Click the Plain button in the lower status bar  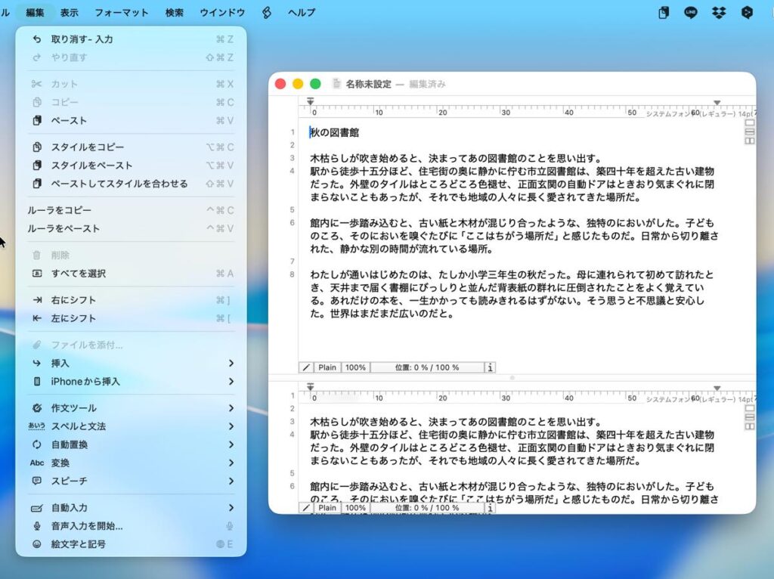click(327, 508)
